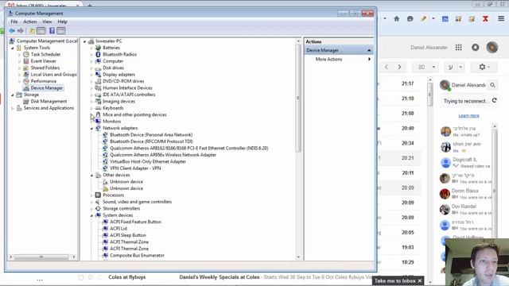This screenshot has height=286, width=509.
Task: Click the browser home icon
Action: (x=397, y=19)
